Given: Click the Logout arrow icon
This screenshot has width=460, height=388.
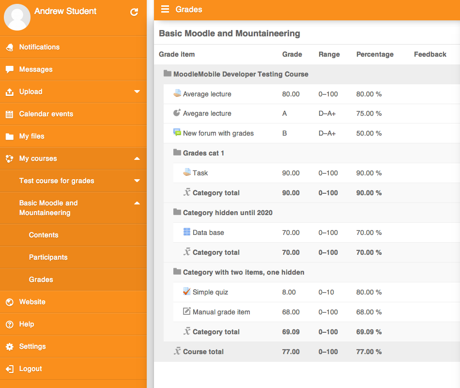Looking at the screenshot, I should 9,369.
